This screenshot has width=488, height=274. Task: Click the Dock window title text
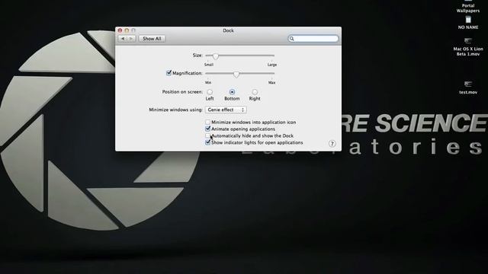point(228,30)
